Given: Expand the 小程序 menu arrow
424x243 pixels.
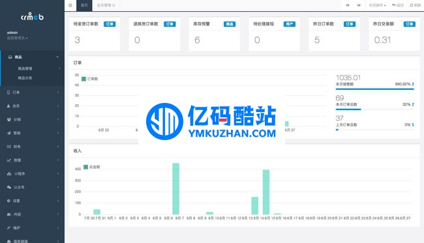Looking at the screenshot, I should pyautogui.click(x=58, y=173).
